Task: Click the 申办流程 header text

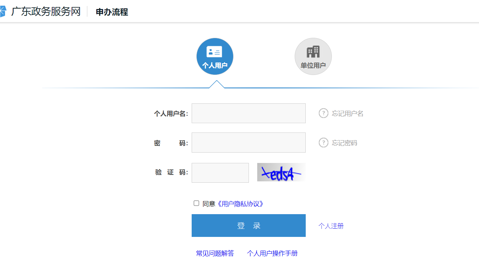Action: click(x=112, y=12)
